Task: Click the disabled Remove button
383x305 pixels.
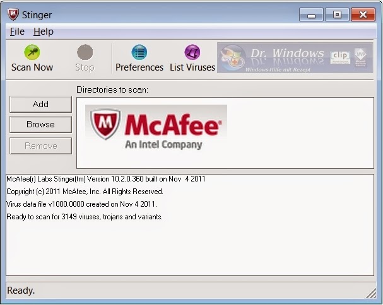Action: point(40,146)
